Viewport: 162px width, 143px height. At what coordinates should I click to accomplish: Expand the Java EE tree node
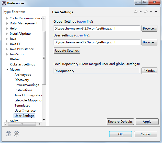pos(7,44)
